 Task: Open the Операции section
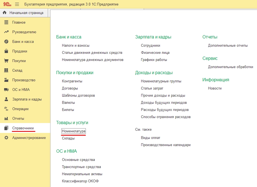[x=20, y=109]
